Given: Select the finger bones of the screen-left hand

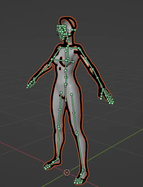Looking at the screenshot, I should pyautogui.click(x=31, y=84).
